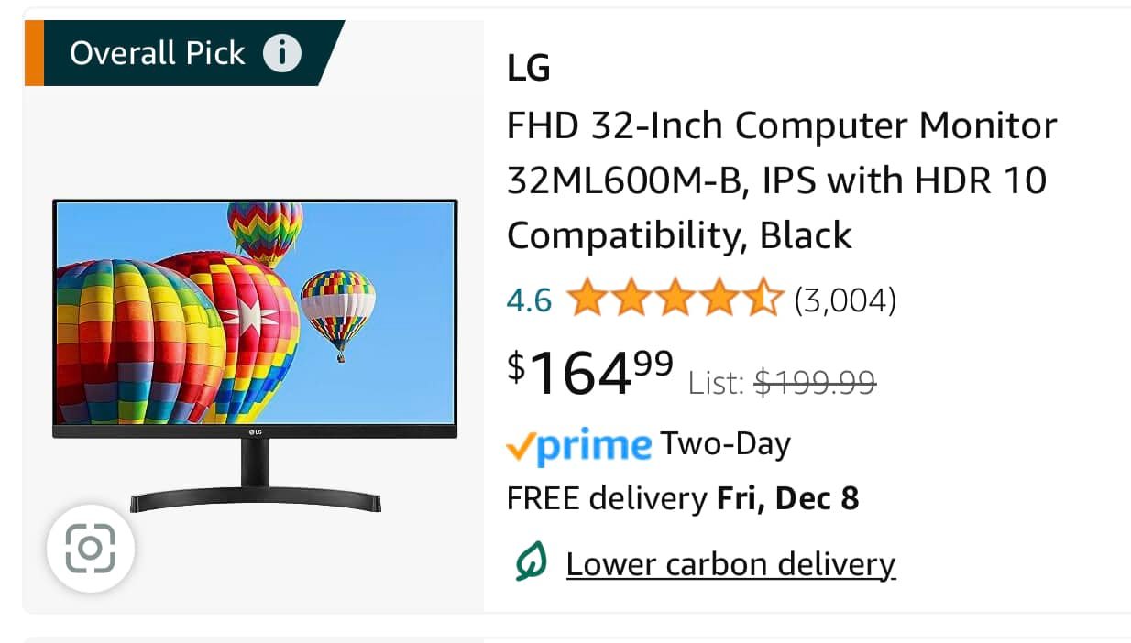
Task: Expand the 4.6 rating breakdown
Action: [x=529, y=300]
